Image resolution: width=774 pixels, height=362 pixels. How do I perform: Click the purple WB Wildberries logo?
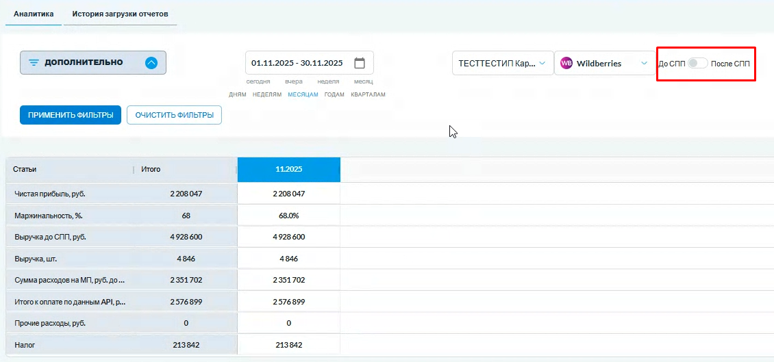(566, 63)
